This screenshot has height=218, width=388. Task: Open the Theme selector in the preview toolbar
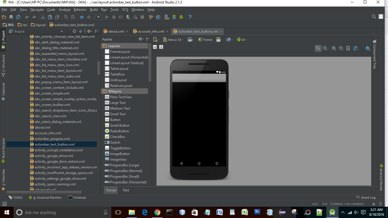[x=205, y=40]
